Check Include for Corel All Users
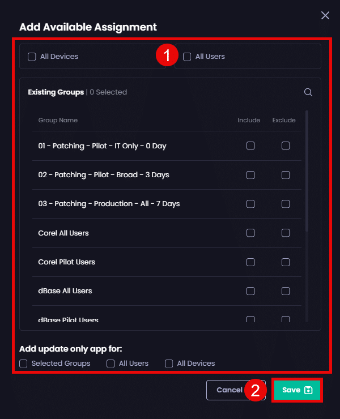This screenshot has width=340, height=419. coord(250,233)
